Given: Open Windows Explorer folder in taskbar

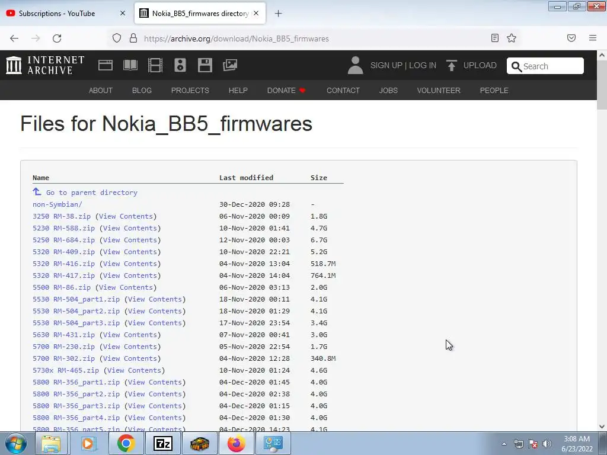Looking at the screenshot, I should click(x=51, y=443).
